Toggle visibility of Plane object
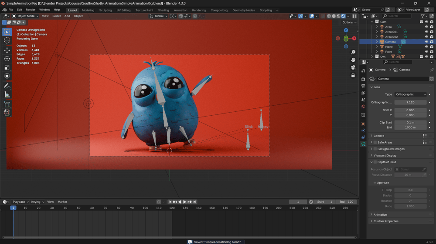This screenshot has height=244, width=436. 426,47
